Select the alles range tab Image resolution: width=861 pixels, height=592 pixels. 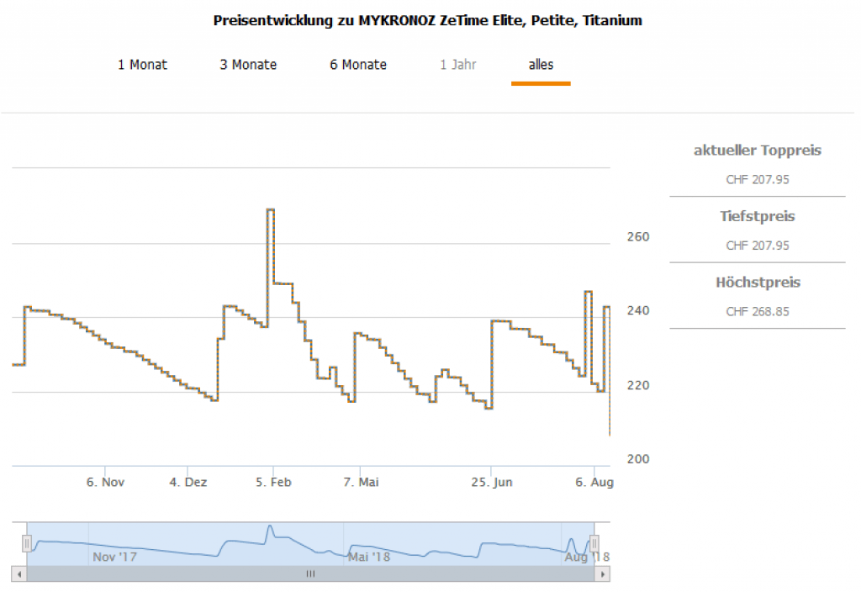point(541,65)
